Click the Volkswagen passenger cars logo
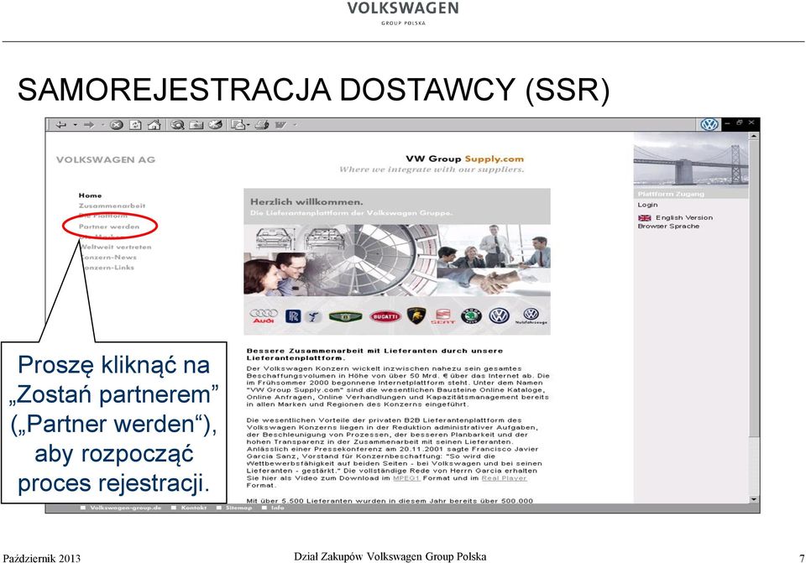Viewport: 806px width, 563px height. click(x=499, y=316)
